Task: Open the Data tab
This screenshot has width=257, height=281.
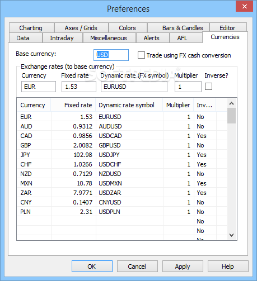Action: (x=25, y=38)
